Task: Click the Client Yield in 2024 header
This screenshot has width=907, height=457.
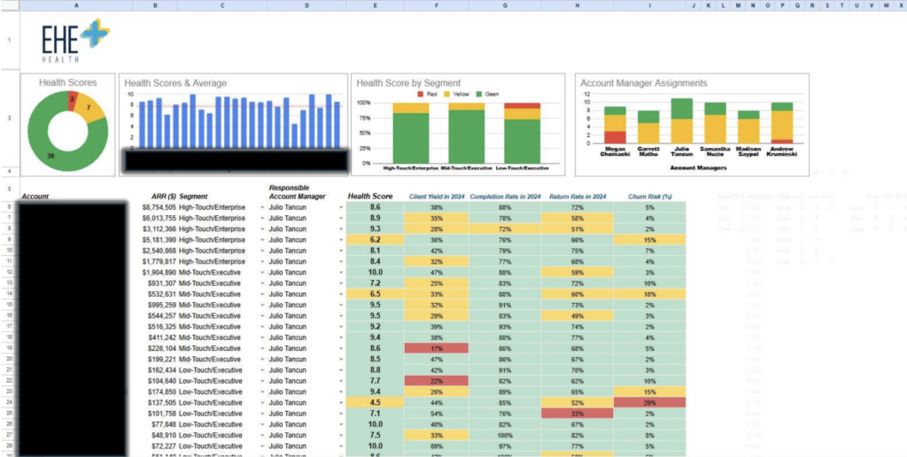Action: point(436,196)
